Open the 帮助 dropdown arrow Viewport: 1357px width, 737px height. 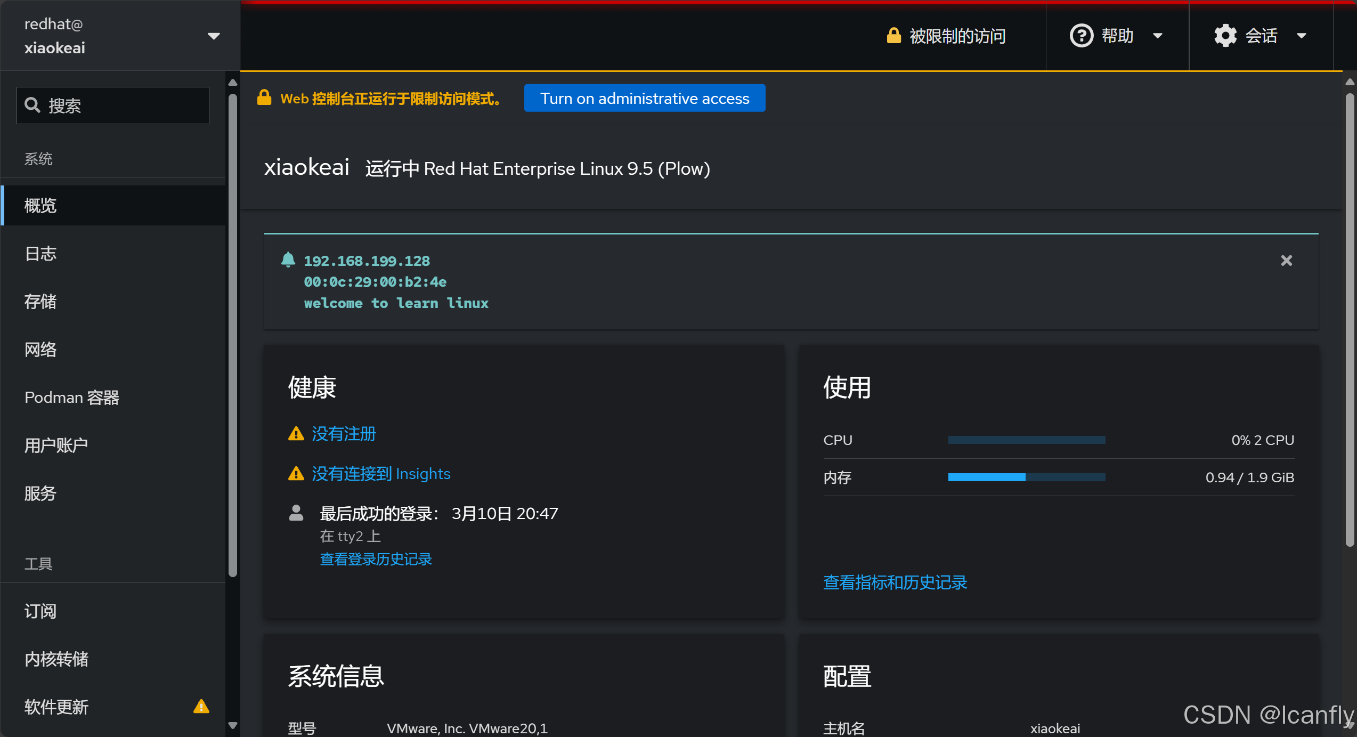(1157, 36)
